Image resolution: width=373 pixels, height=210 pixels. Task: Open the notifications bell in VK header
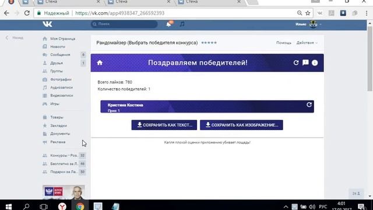pos(169,24)
